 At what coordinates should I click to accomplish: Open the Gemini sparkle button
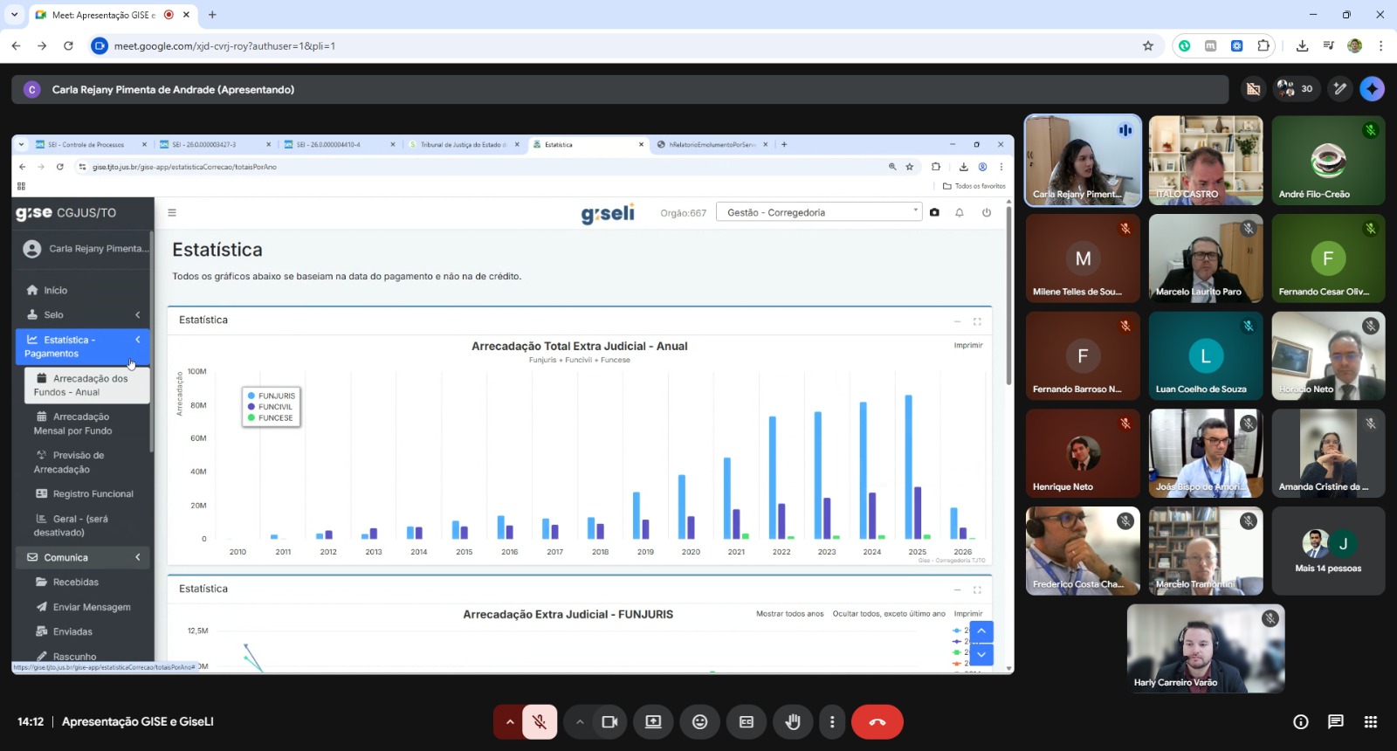tap(1372, 89)
